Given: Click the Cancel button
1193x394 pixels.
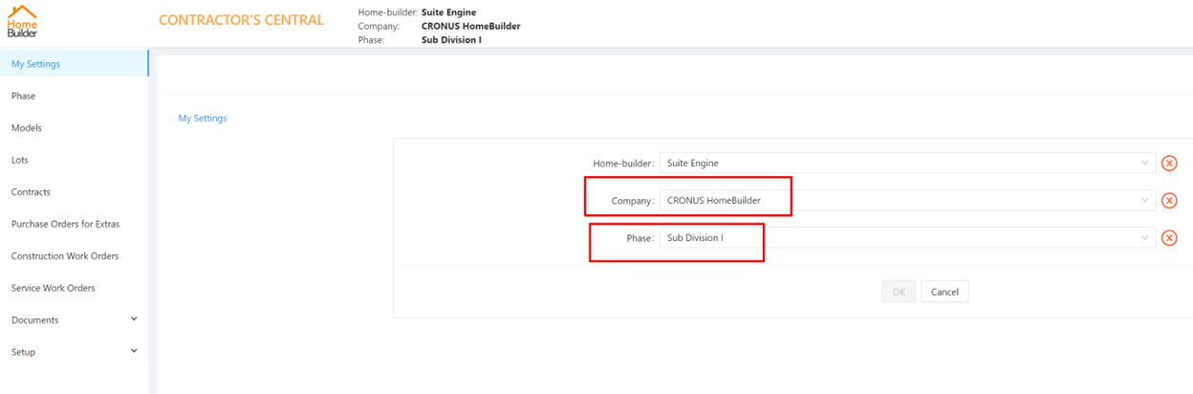Looking at the screenshot, I should coord(944,292).
